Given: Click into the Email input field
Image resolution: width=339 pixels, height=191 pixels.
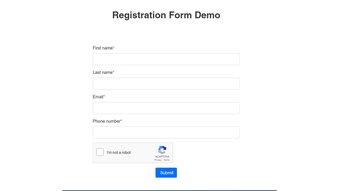Looking at the screenshot, I should coord(166,108).
